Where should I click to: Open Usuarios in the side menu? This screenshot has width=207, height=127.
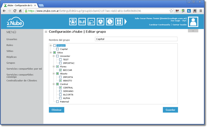(12, 39)
